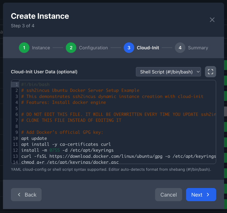Select the Instance step label
227x213 pixels.
[x=41, y=48]
